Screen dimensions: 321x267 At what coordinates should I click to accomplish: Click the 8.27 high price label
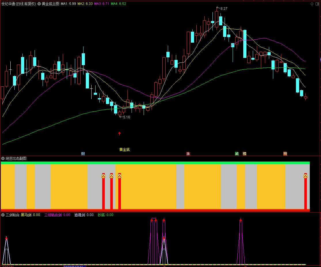click(x=224, y=9)
